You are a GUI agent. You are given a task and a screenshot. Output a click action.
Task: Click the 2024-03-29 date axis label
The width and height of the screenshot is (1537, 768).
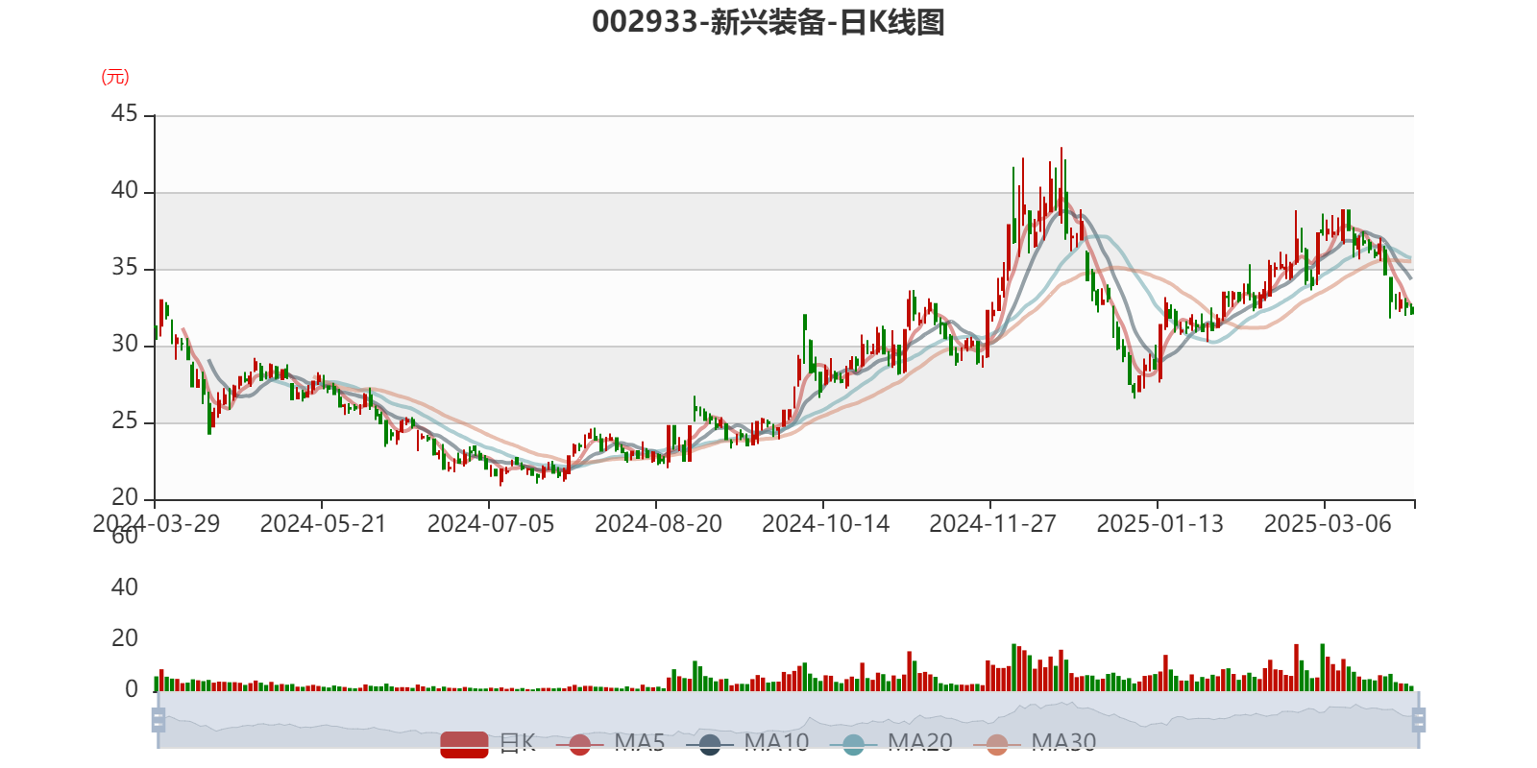coord(157,524)
